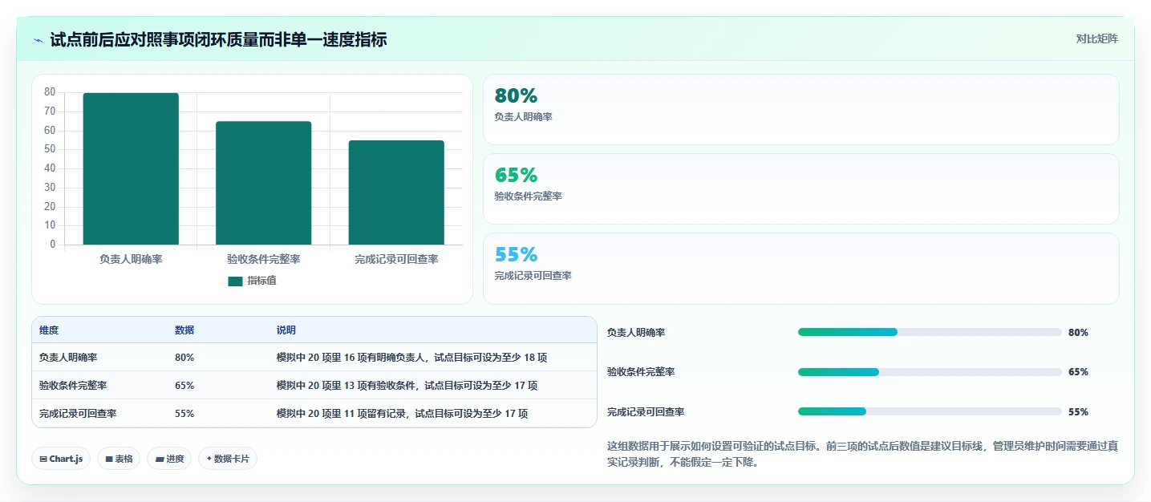This screenshot has width=1151, height=502.
Task: Click the 完成记录可回查率 chart axis label
Action: tap(396, 259)
